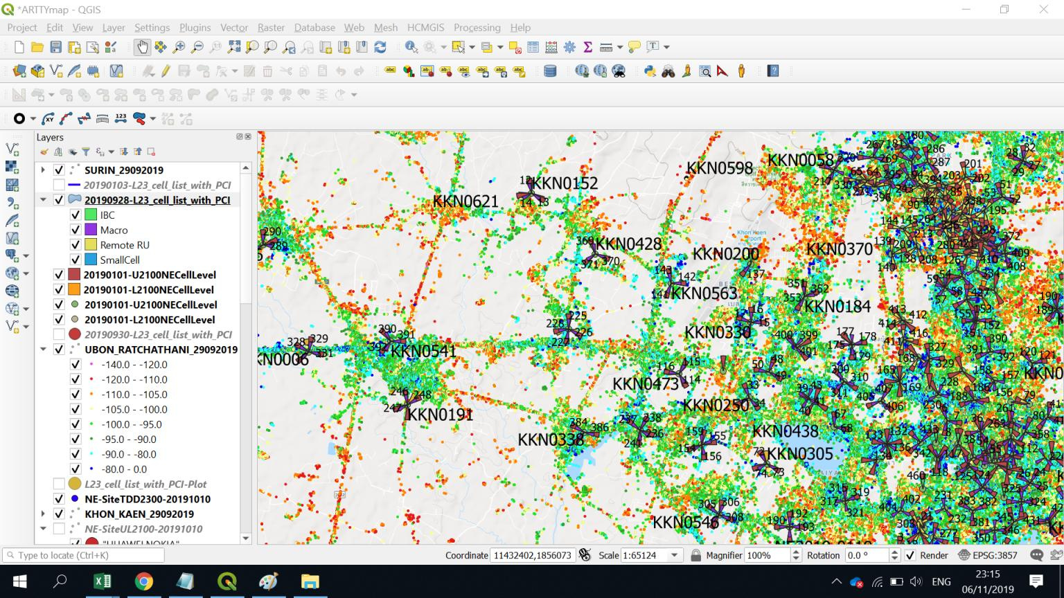Enable the 20190103-L23_cell_list_with_PCI layer checkbox
This screenshot has height=598, width=1064.
pos(59,185)
